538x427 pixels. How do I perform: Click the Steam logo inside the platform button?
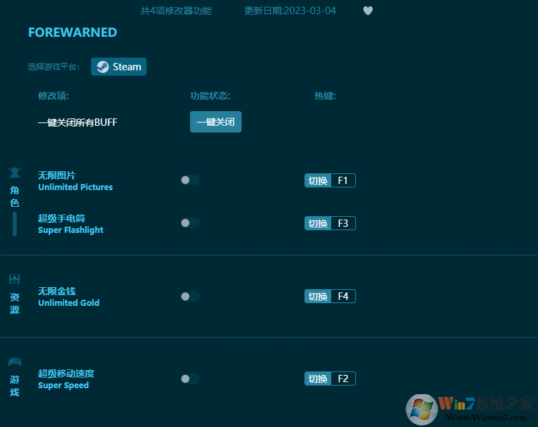click(102, 66)
